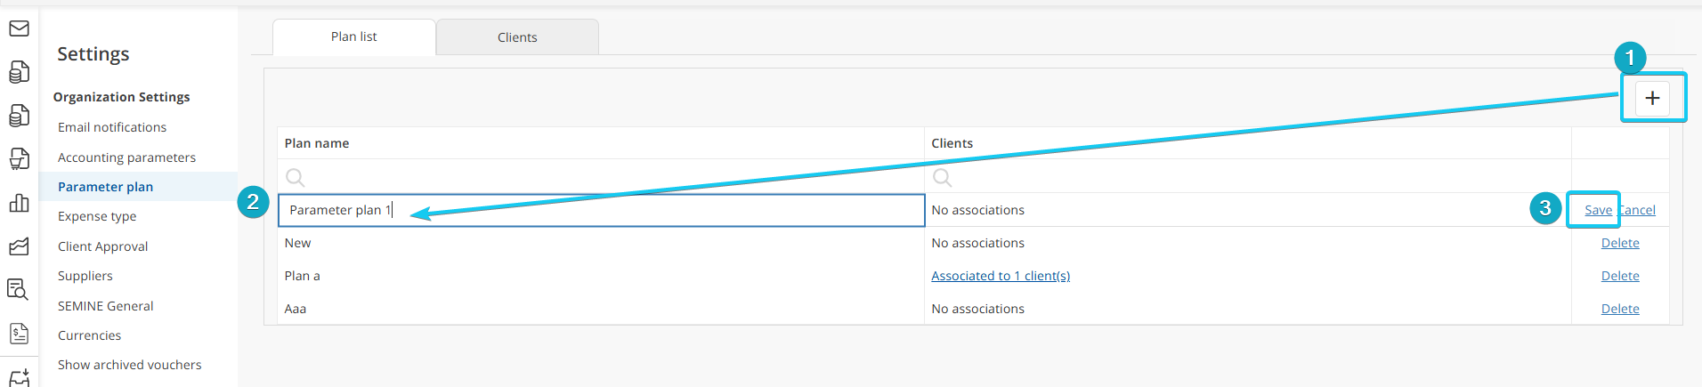Delete the Aaa plan
The image size is (1702, 387).
coord(1620,309)
